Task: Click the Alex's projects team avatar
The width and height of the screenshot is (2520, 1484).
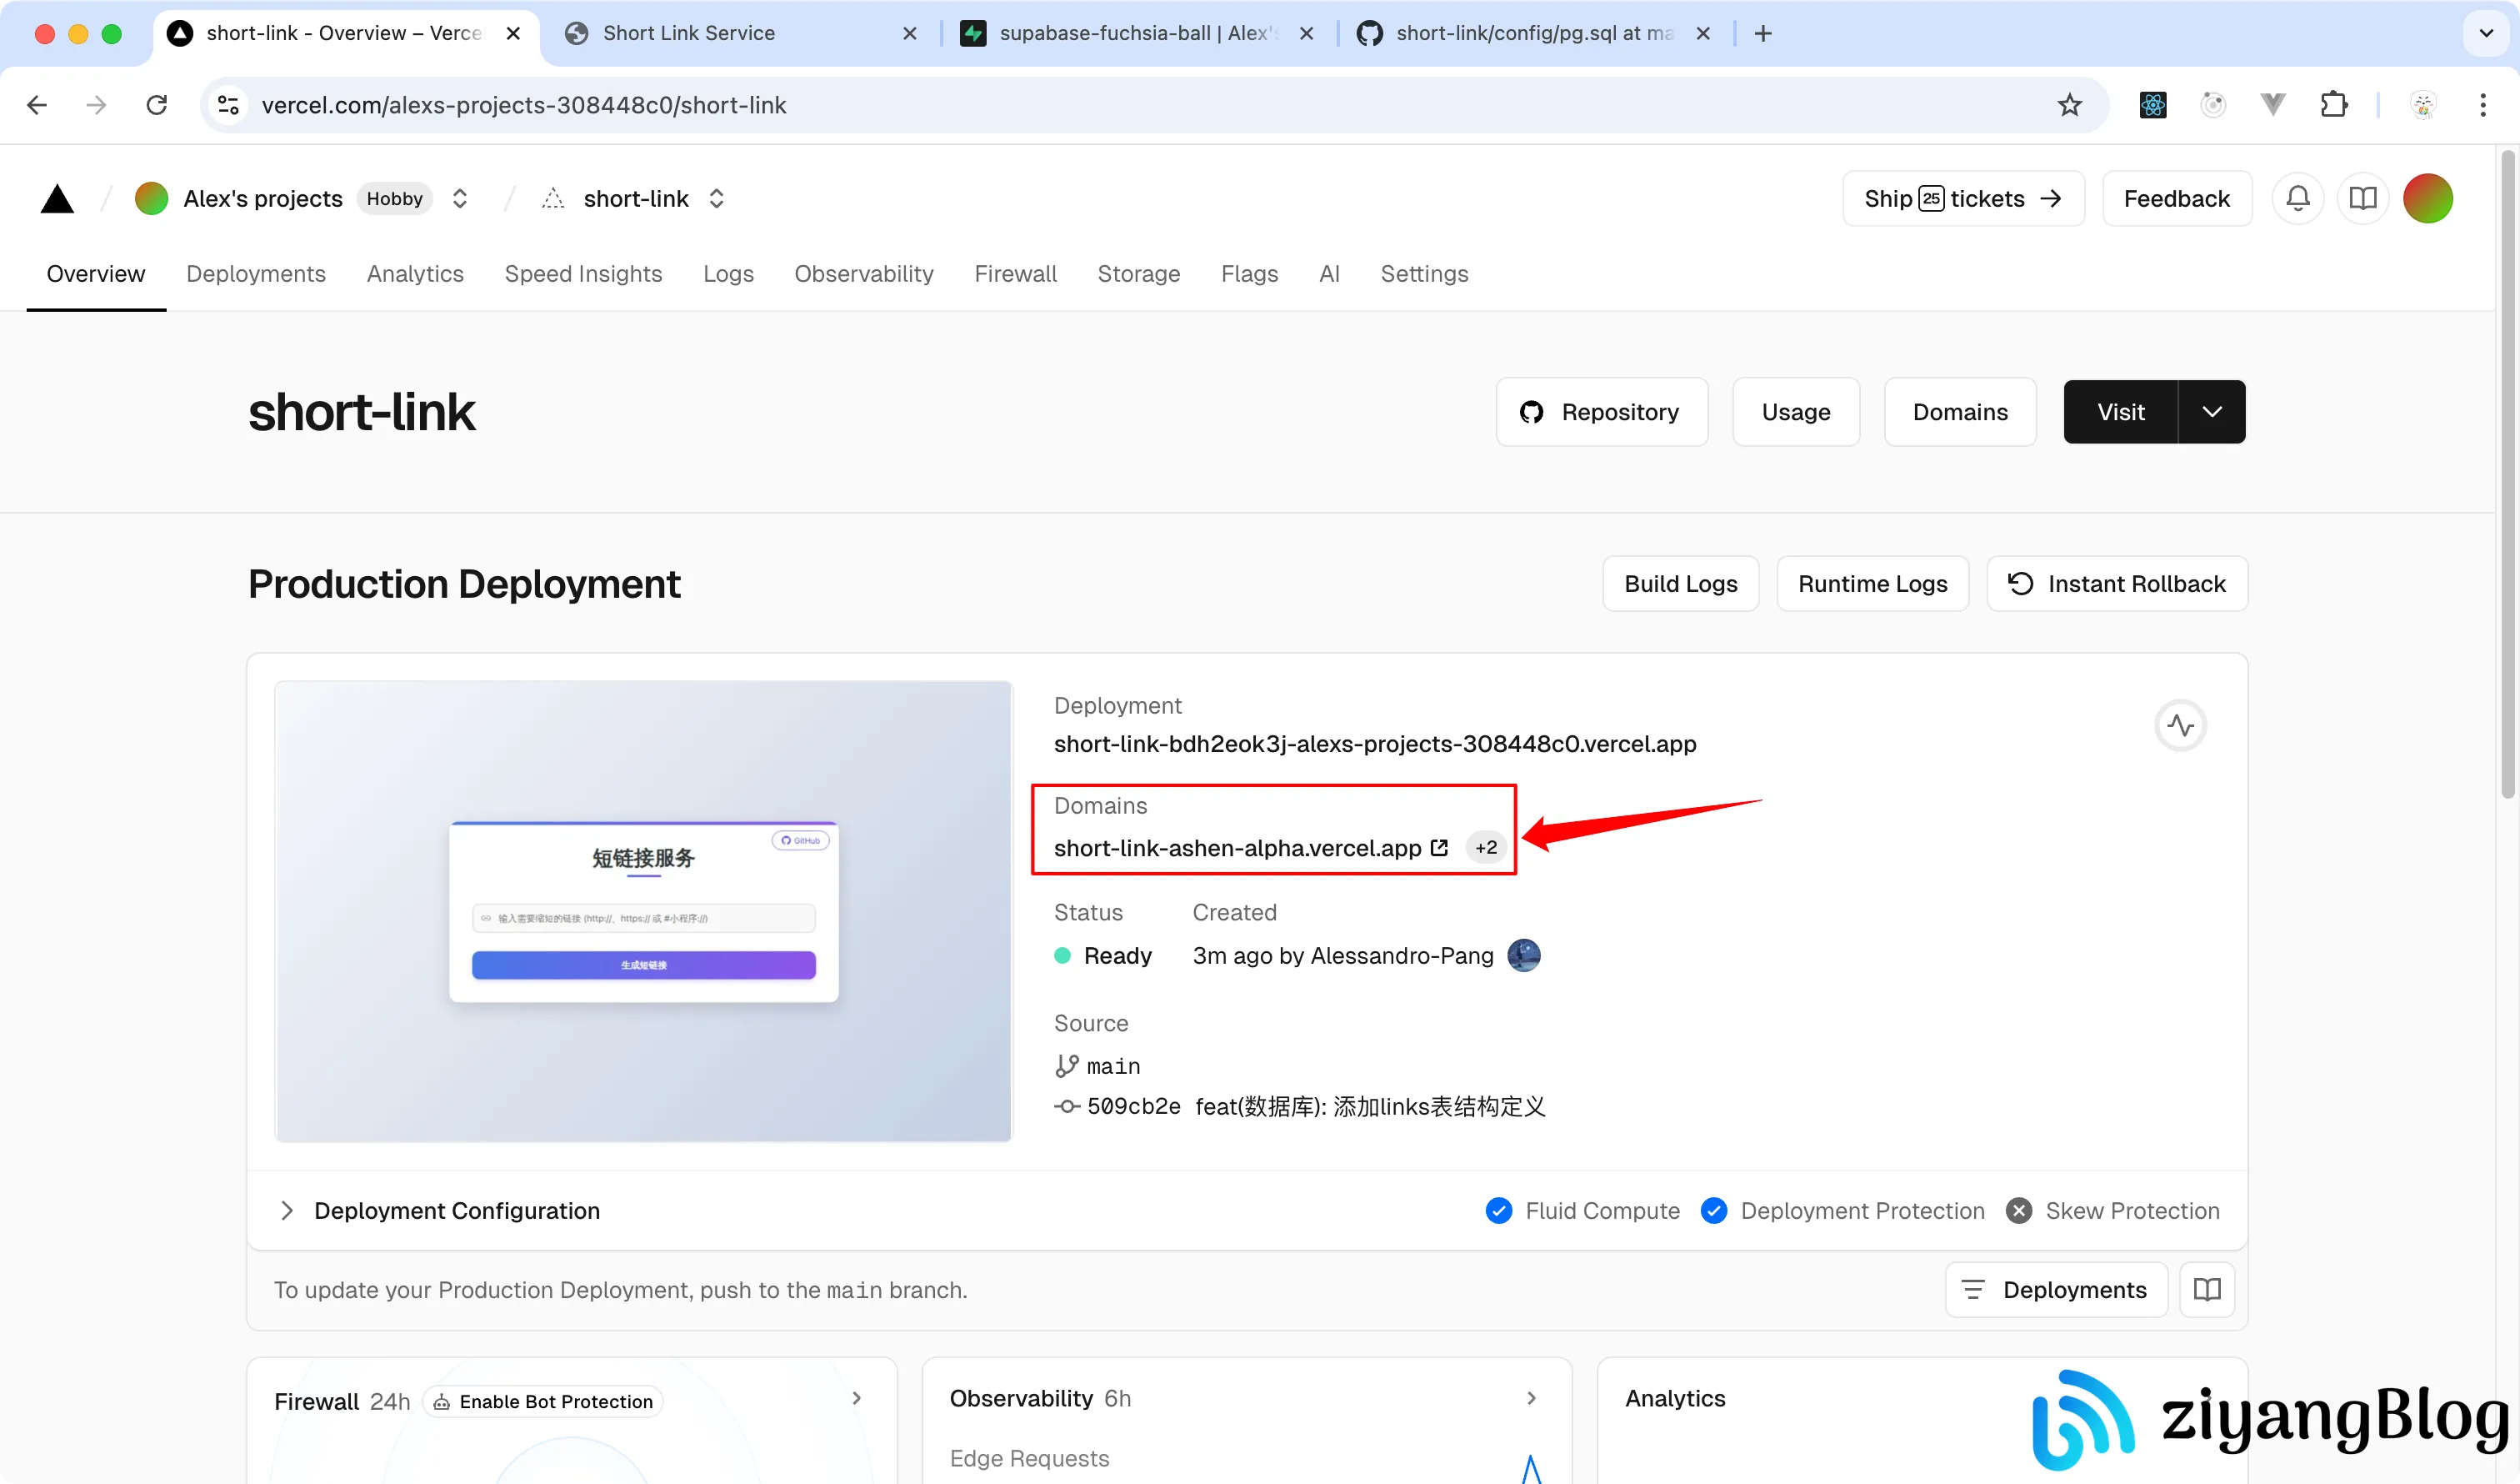Action: [x=151, y=198]
